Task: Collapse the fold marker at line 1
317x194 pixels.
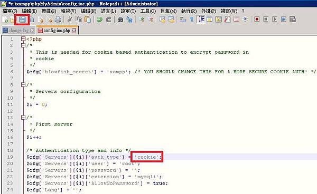Action: coord(23,39)
